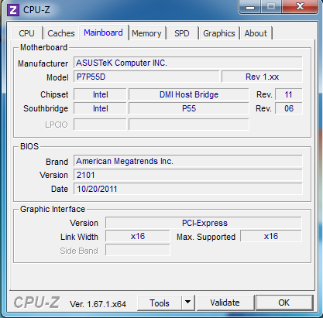Image resolution: width=323 pixels, height=318 pixels.
Task: Open the Caches tab
Action: tap(61, 33)
